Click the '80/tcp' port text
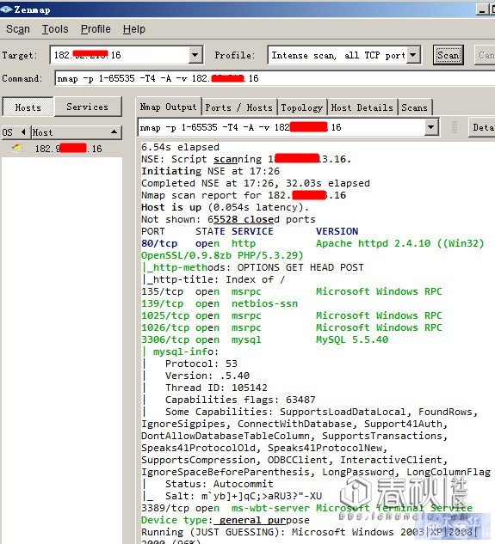 click(159, 243)
